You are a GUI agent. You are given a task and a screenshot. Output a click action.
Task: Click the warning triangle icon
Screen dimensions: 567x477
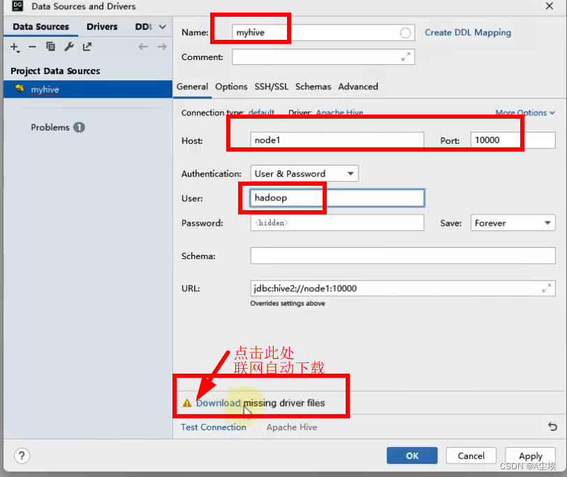point(187,403)
